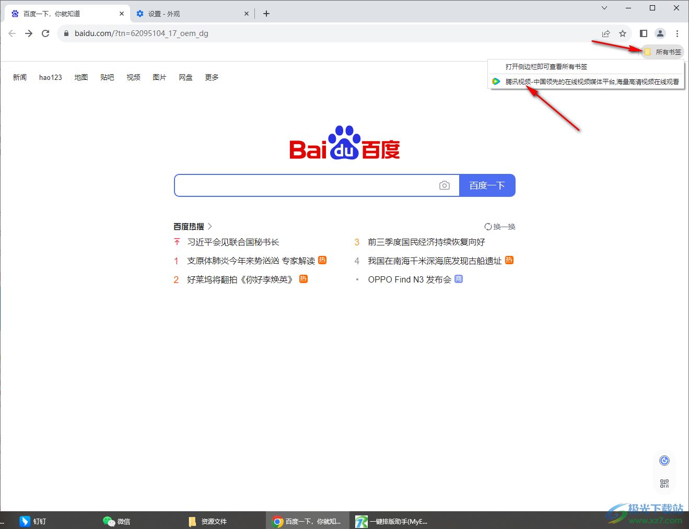The width and height of the screenshot is (689, 529).
Task: Open the 图片 link
Action: 159,77
